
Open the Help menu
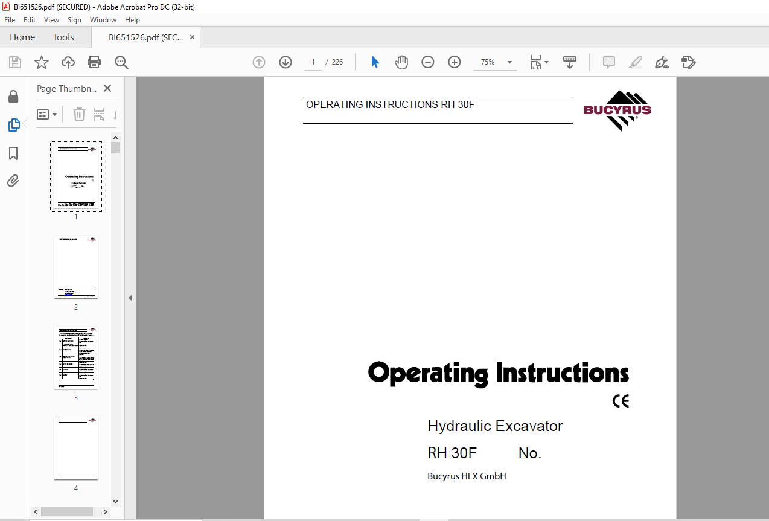point(132,20)
